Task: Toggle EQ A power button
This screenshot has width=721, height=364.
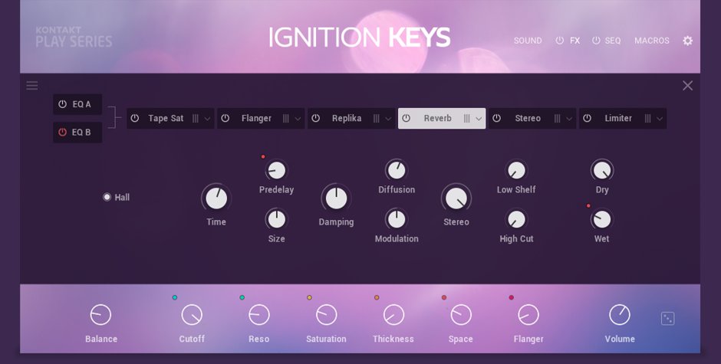Action: pos(63,104)
